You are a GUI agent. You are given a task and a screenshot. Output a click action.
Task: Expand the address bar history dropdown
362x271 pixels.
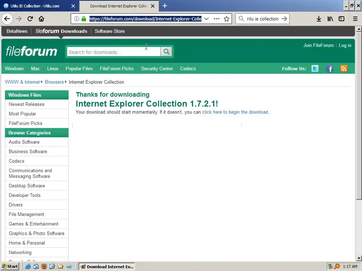(x=206, y=19)
